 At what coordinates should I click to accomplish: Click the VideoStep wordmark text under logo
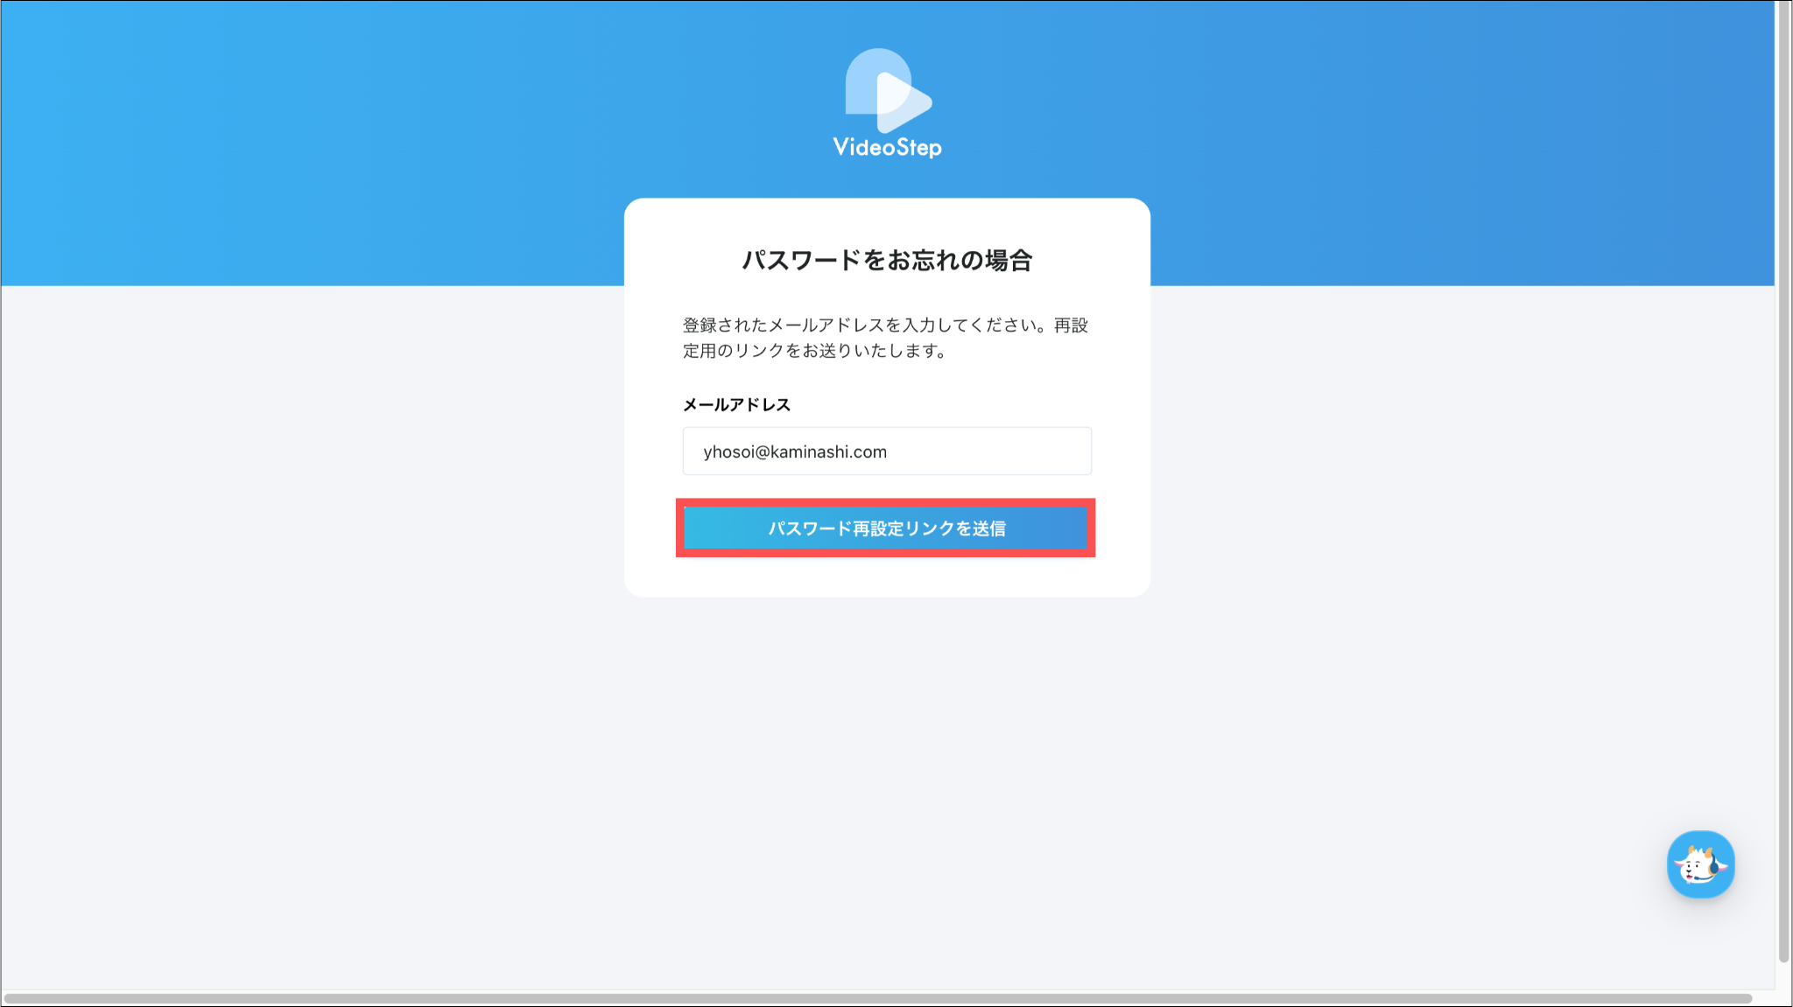[x=887, y=147]
